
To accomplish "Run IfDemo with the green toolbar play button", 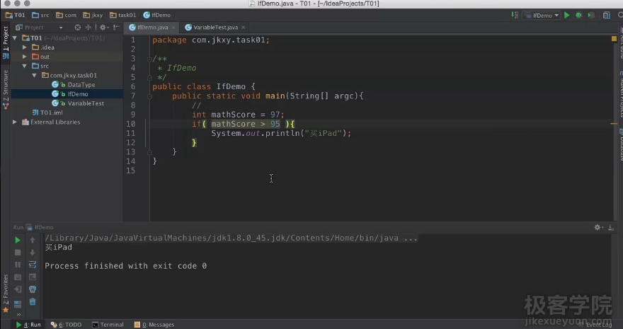I will pyautogui.click(x=566, y=15).
